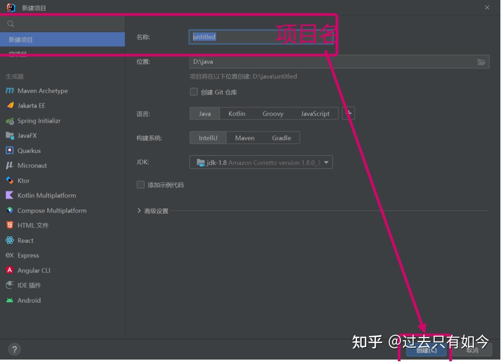Choose Maven build system
This screenshot has width=503, height=363.
point(245,138)
